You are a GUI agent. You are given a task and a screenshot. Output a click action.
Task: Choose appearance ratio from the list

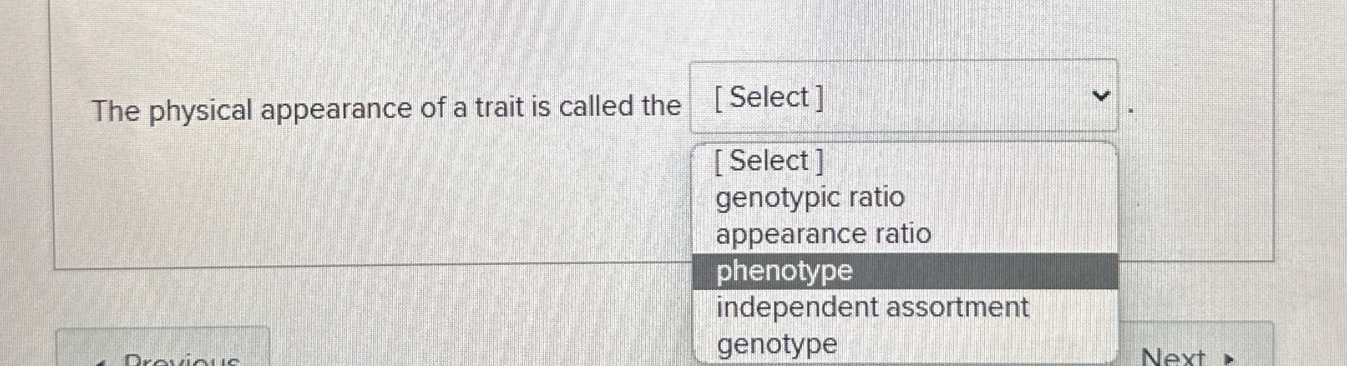pos(824,235)
